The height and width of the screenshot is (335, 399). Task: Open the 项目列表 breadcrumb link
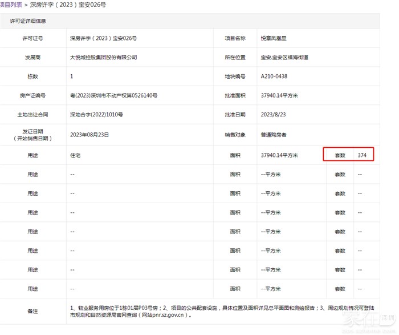pyautogui.click(x=11, y=5)
